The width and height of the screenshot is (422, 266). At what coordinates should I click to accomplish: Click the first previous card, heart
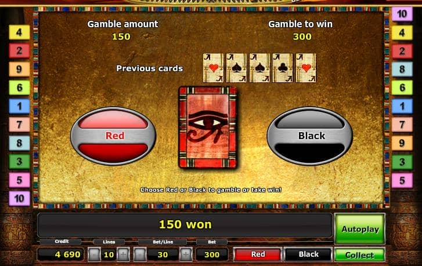tap(213, 68)
